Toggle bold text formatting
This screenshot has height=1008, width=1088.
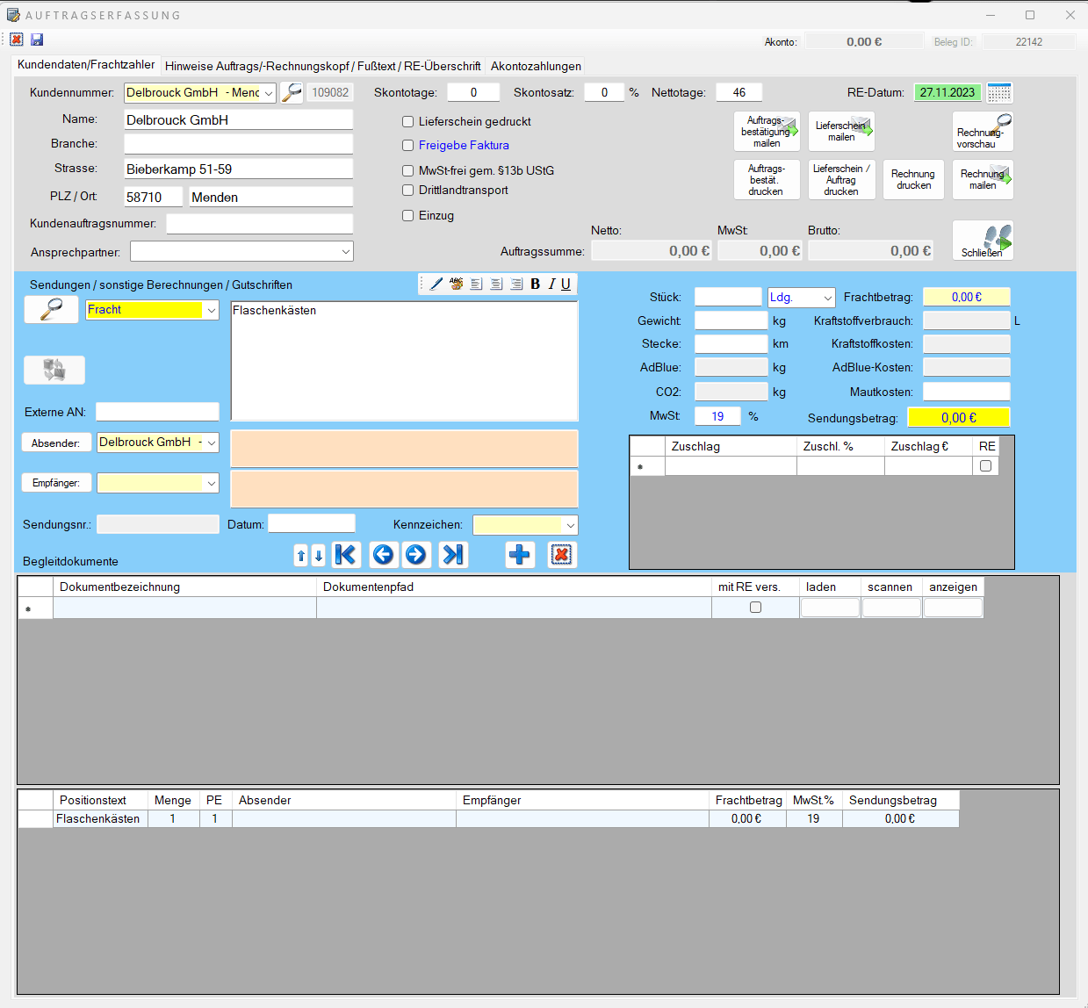click(535, 284)
